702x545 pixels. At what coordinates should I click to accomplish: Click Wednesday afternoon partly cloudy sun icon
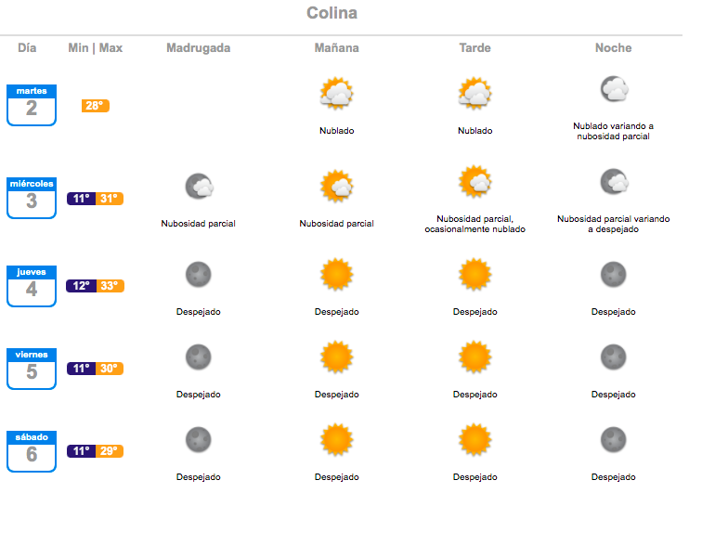[x=474, y=181]
